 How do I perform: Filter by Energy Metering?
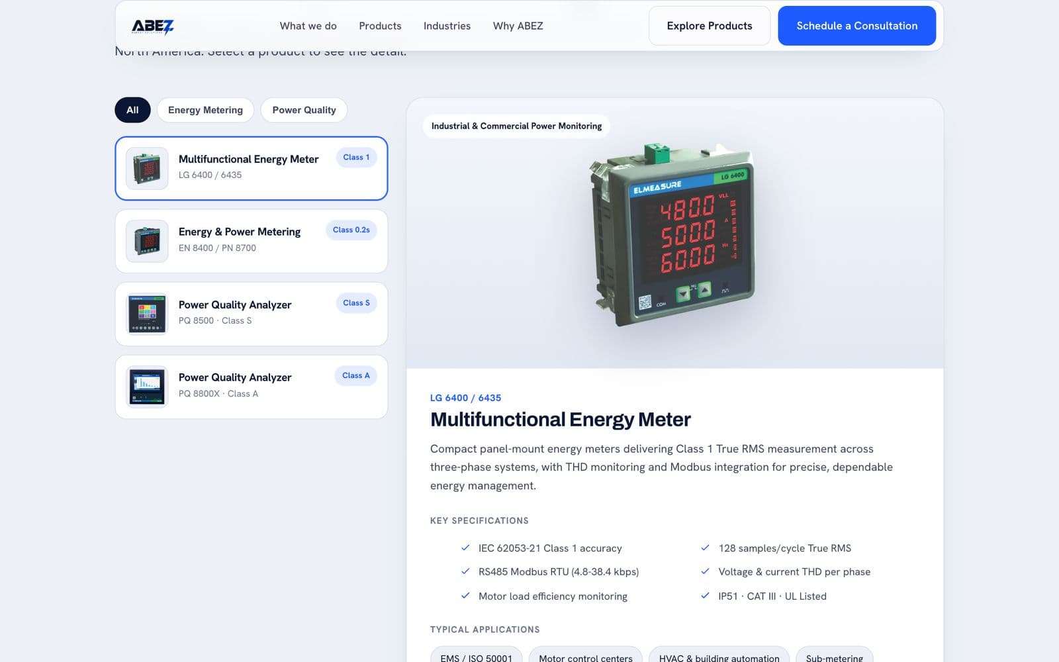click(205, 110)
